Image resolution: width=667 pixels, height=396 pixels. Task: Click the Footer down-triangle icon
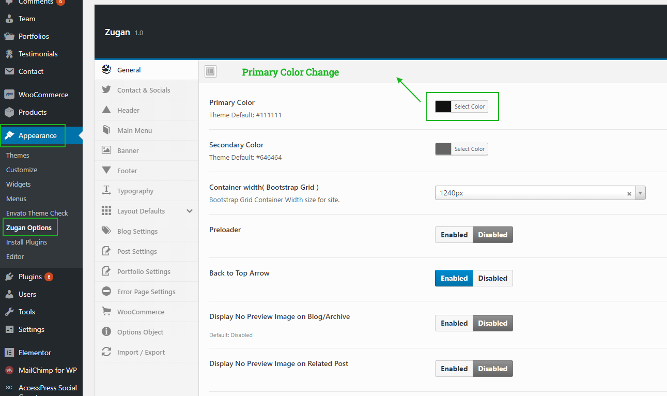106,171
